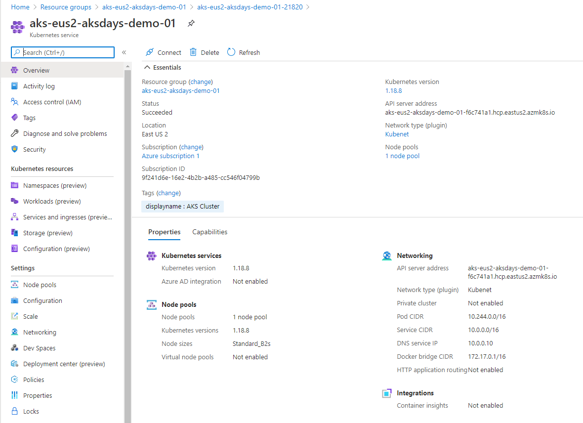Image resolution: width=583 pixels, height=423 pixels.
Task: Click the pin icon beside the cluster title
Action: [191, 23]
